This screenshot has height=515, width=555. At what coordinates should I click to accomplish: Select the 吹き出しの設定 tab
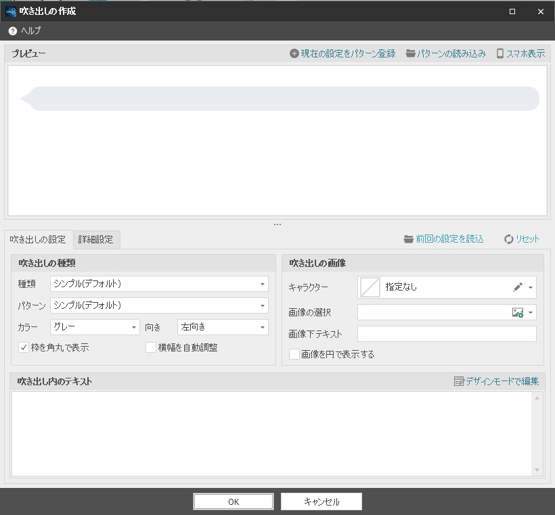coord(38,240)
